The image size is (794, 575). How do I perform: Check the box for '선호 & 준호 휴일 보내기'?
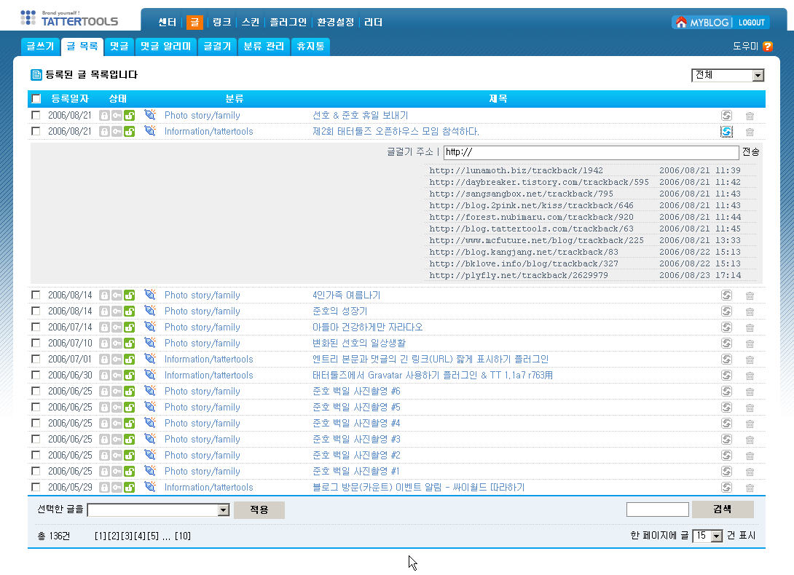click(36, 116)
